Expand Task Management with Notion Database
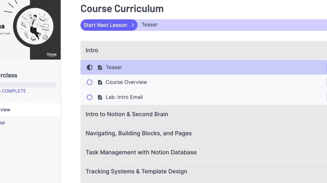The image size is (327, 183). [141, 152]
